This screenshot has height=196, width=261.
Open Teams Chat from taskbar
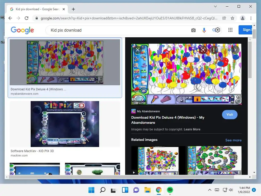136,190
